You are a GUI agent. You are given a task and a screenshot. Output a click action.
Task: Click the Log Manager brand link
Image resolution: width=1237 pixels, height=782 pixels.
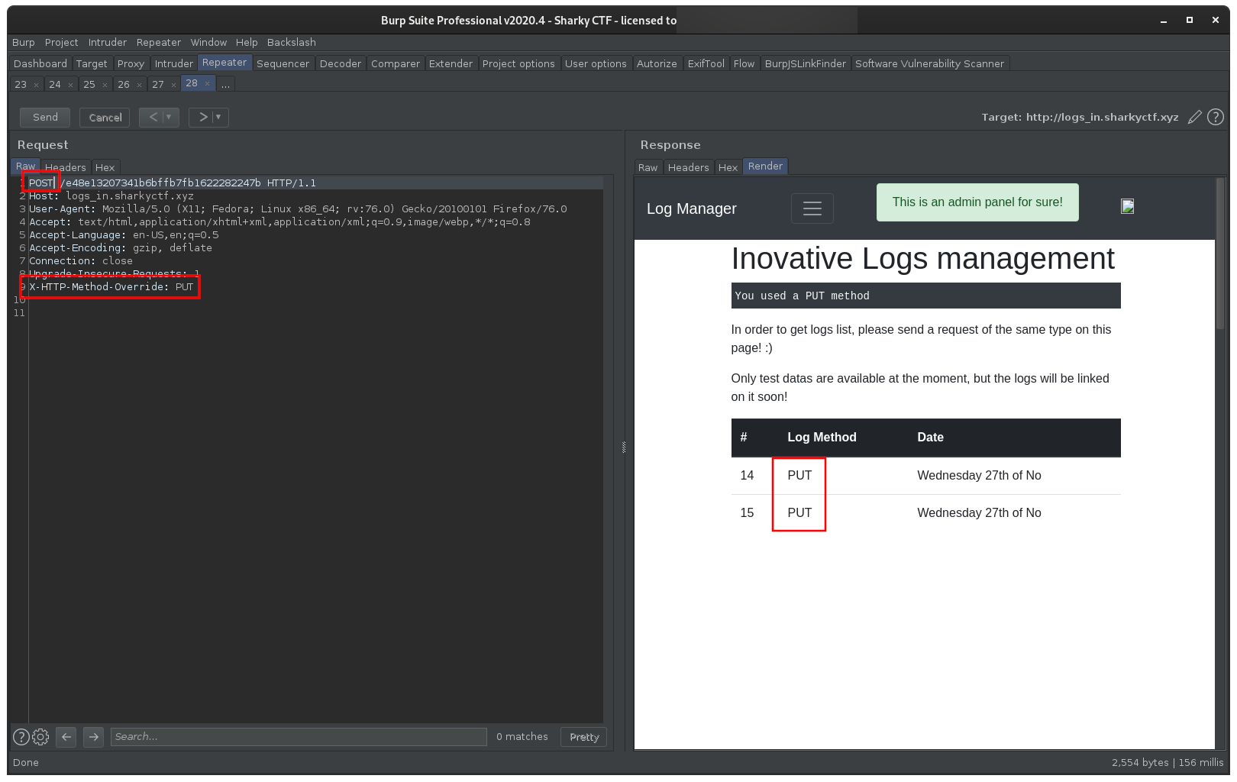tap(692, 208)
